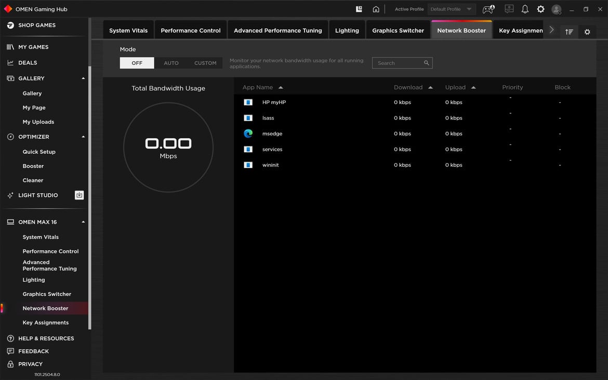Open System Vitals in the sidebar
Screen dimensions: 608x380
pyautogui.click(x=41, y=237)
